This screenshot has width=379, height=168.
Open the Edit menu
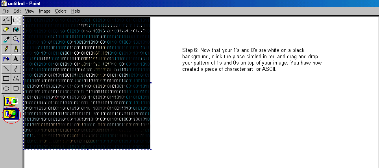click(17, 11)
